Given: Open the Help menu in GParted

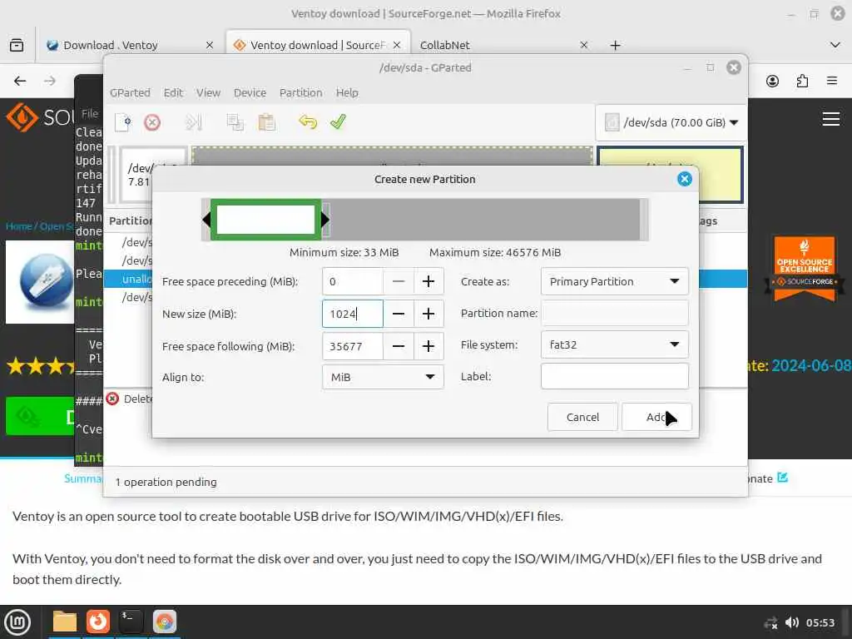Looking at the screenshot, I should (347, 92).
